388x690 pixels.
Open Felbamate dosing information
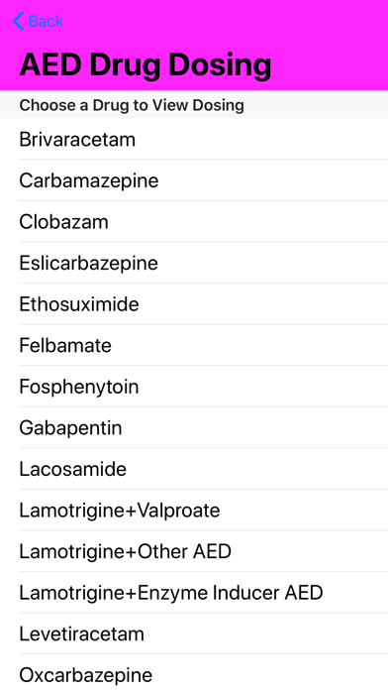coord(194,345)
